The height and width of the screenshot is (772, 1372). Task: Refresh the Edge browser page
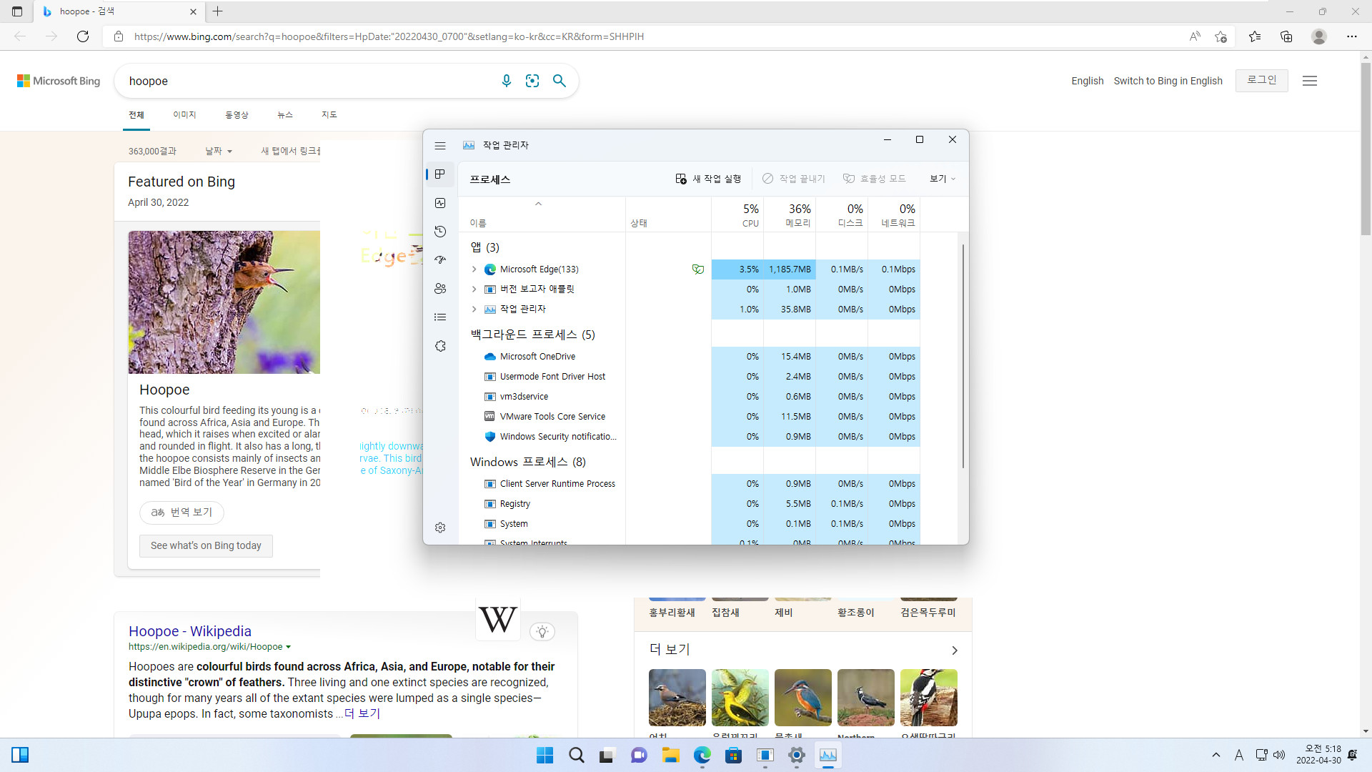(x=83, y=36)
